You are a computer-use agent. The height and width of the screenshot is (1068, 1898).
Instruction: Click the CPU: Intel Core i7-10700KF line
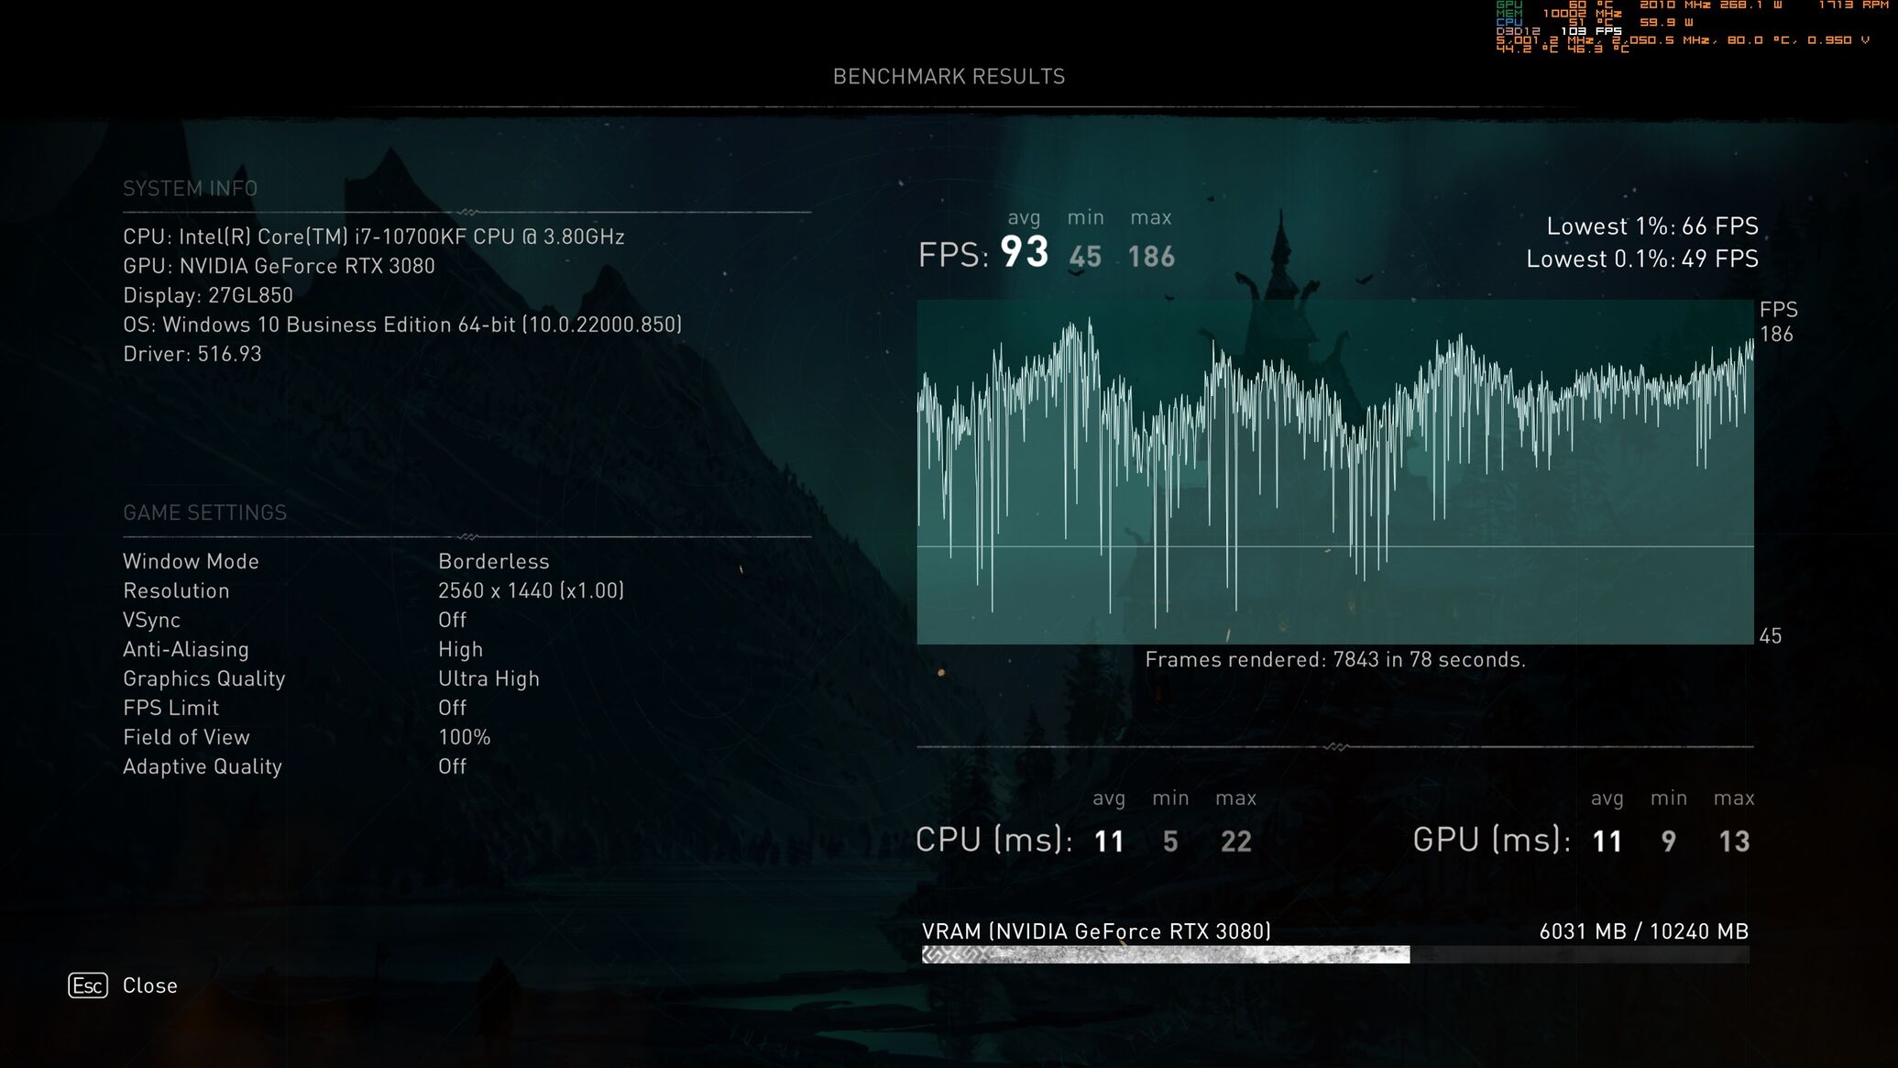[374, 237]
